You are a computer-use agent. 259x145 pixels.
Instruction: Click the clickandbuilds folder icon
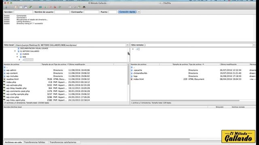132,73
